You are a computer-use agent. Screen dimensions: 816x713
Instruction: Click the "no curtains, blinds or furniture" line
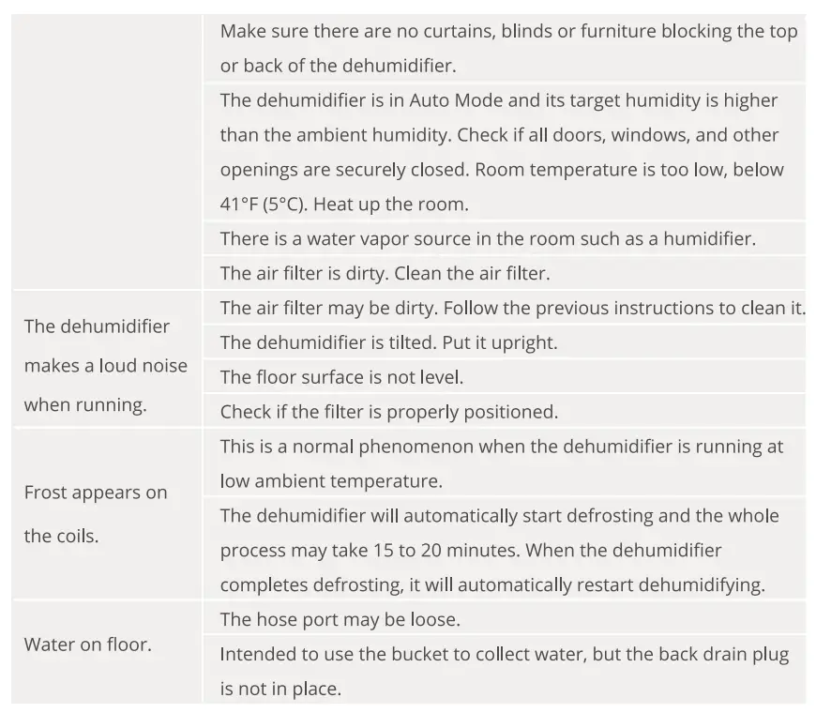(508, 31)
